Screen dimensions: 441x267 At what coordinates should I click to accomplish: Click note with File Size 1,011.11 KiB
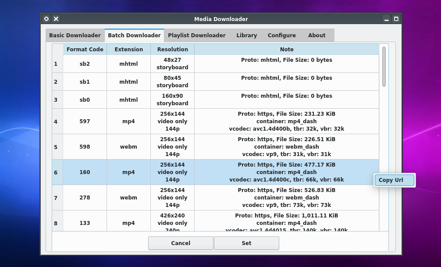click(x=287, y=221)
